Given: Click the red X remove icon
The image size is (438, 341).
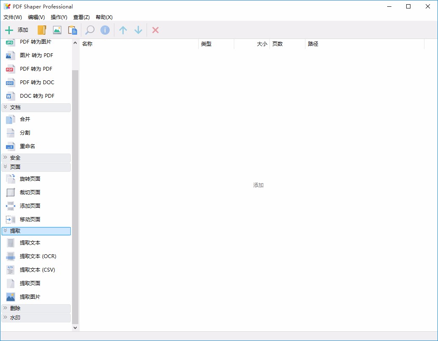Looking at the screenshot, I should point(155,30).
